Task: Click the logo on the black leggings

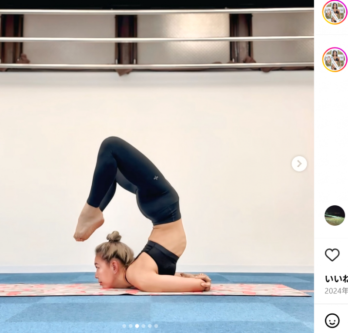Action: 156,178
